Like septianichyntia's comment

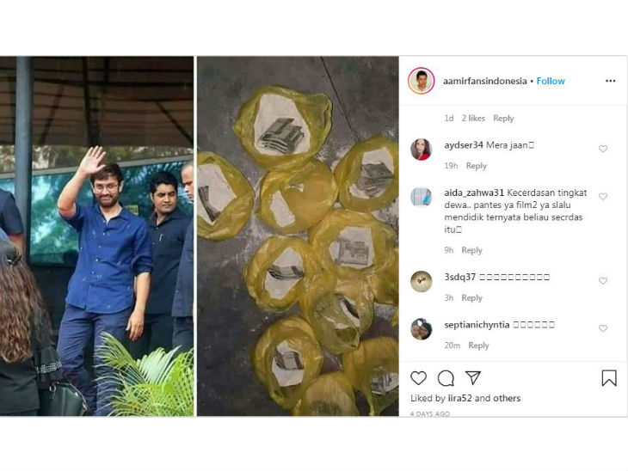point(602,328)
